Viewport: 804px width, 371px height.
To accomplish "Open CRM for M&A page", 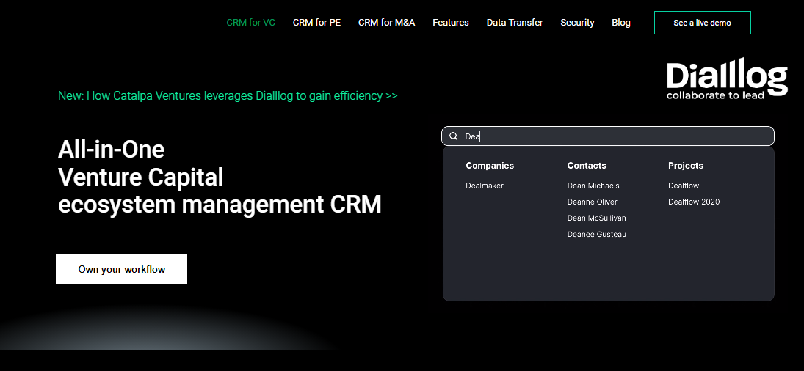I will tap(387, 23).
